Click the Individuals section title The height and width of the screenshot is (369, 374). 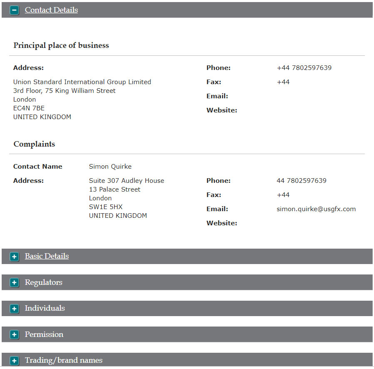pos(45,308)
